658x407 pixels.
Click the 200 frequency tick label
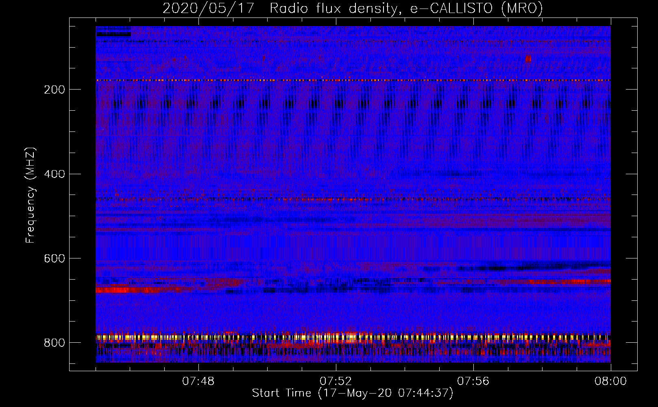click(x=54, y=90)
